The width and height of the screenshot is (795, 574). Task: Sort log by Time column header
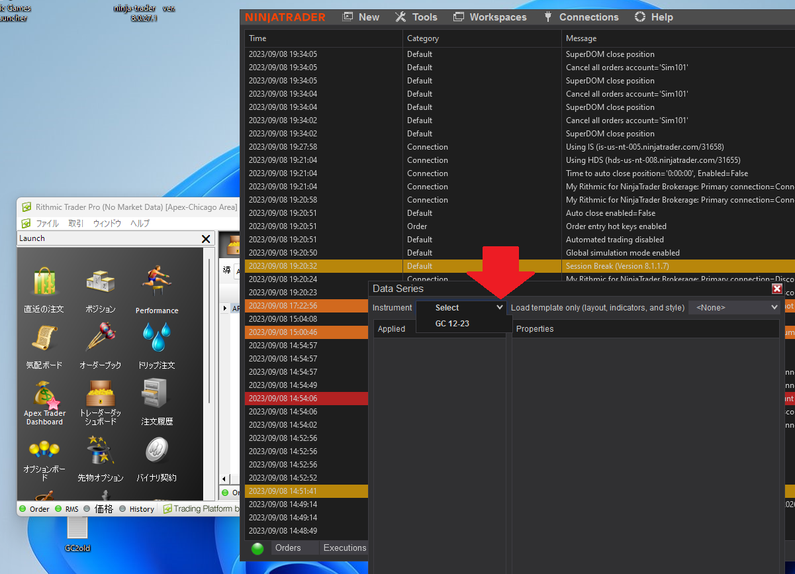pos(324,38)
